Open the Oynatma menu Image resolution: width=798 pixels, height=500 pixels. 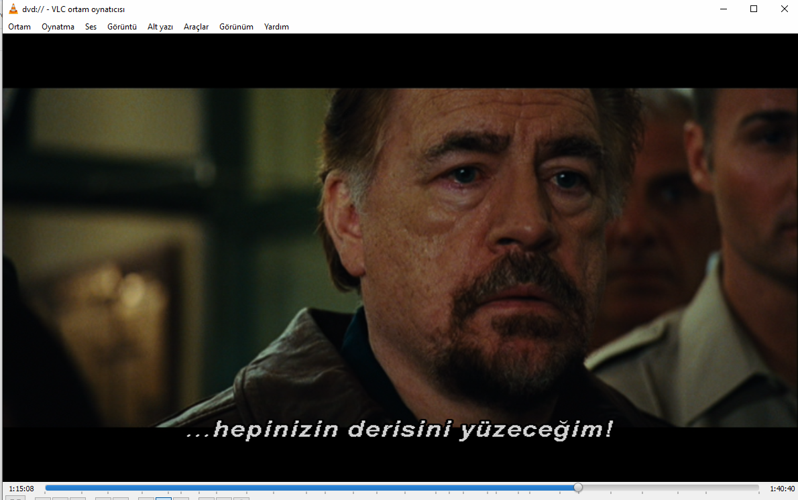point(58,27)
